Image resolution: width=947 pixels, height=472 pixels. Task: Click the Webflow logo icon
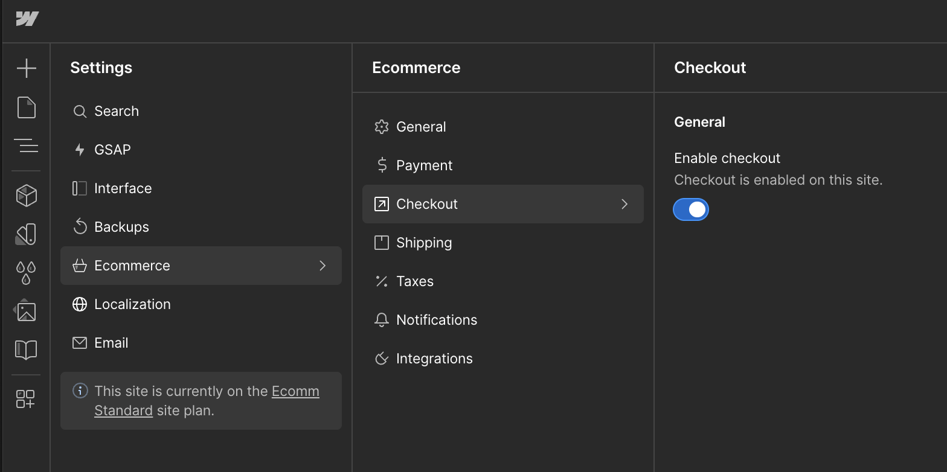pos(27,19)
